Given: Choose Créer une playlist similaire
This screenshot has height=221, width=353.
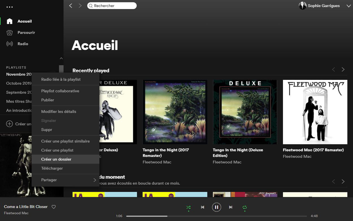Looking at the screenshot, I should point(66,141).
